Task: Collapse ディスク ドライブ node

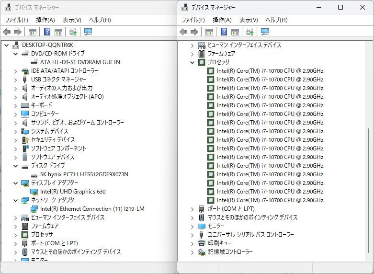Action: [x=15, y=166]
